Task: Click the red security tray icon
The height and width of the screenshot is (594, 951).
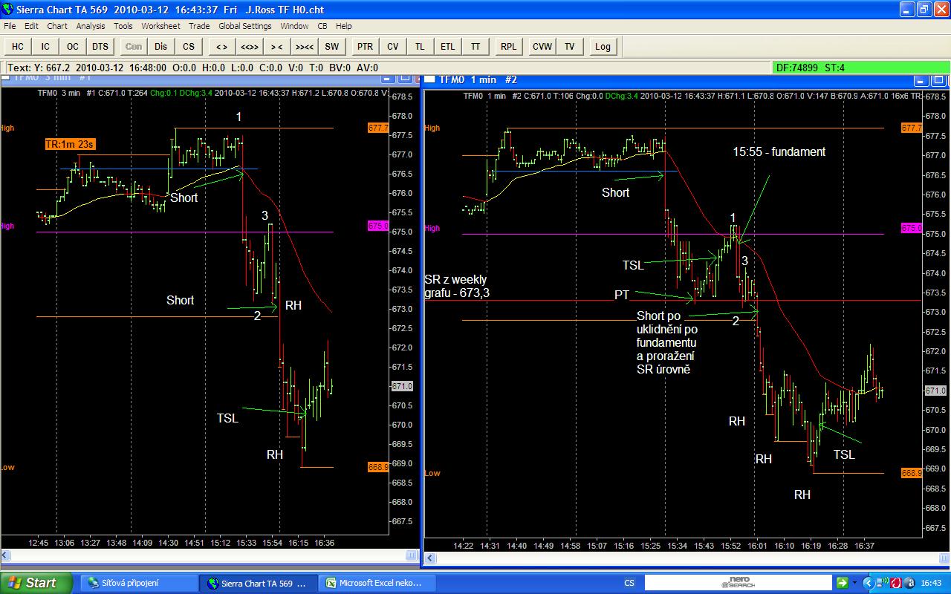Action: tap(895, 583)
